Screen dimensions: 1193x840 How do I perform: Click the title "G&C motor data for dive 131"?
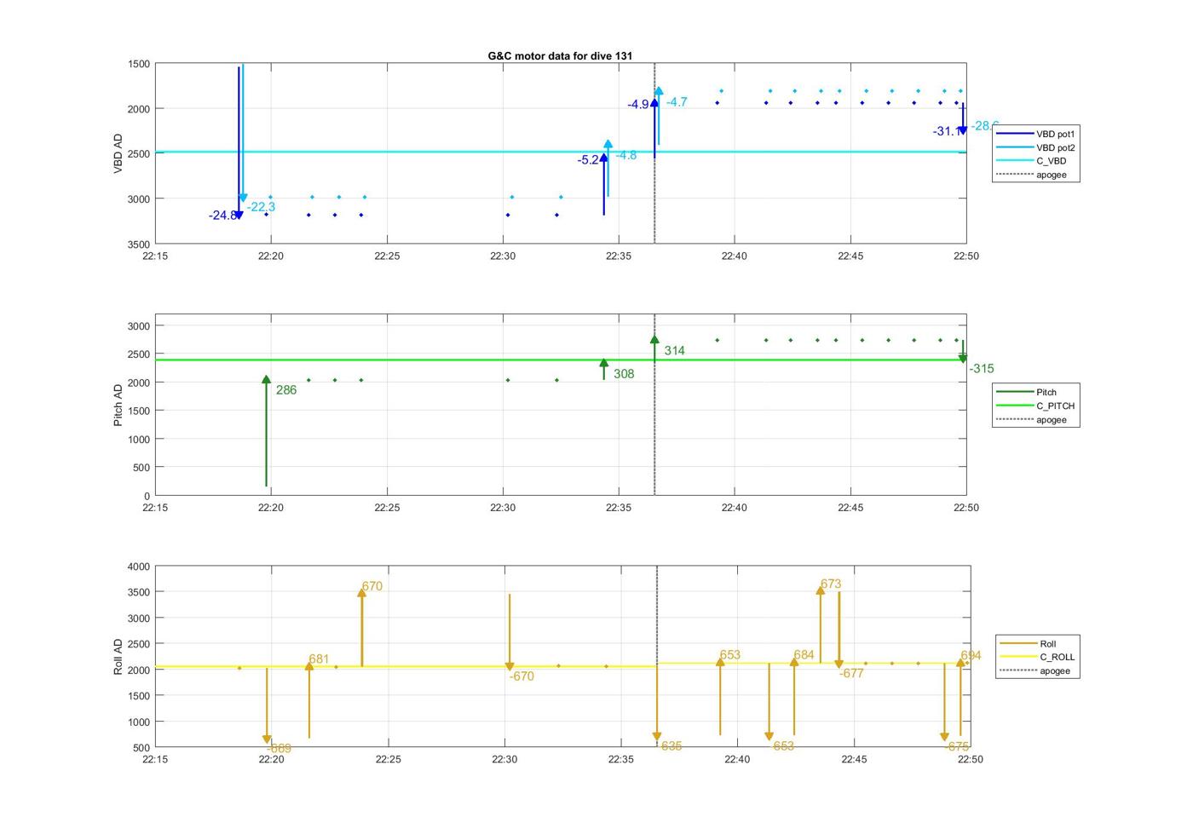[560, 55]
